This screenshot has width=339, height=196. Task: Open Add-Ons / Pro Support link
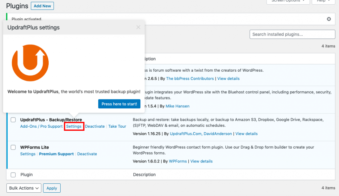[41, 126]
